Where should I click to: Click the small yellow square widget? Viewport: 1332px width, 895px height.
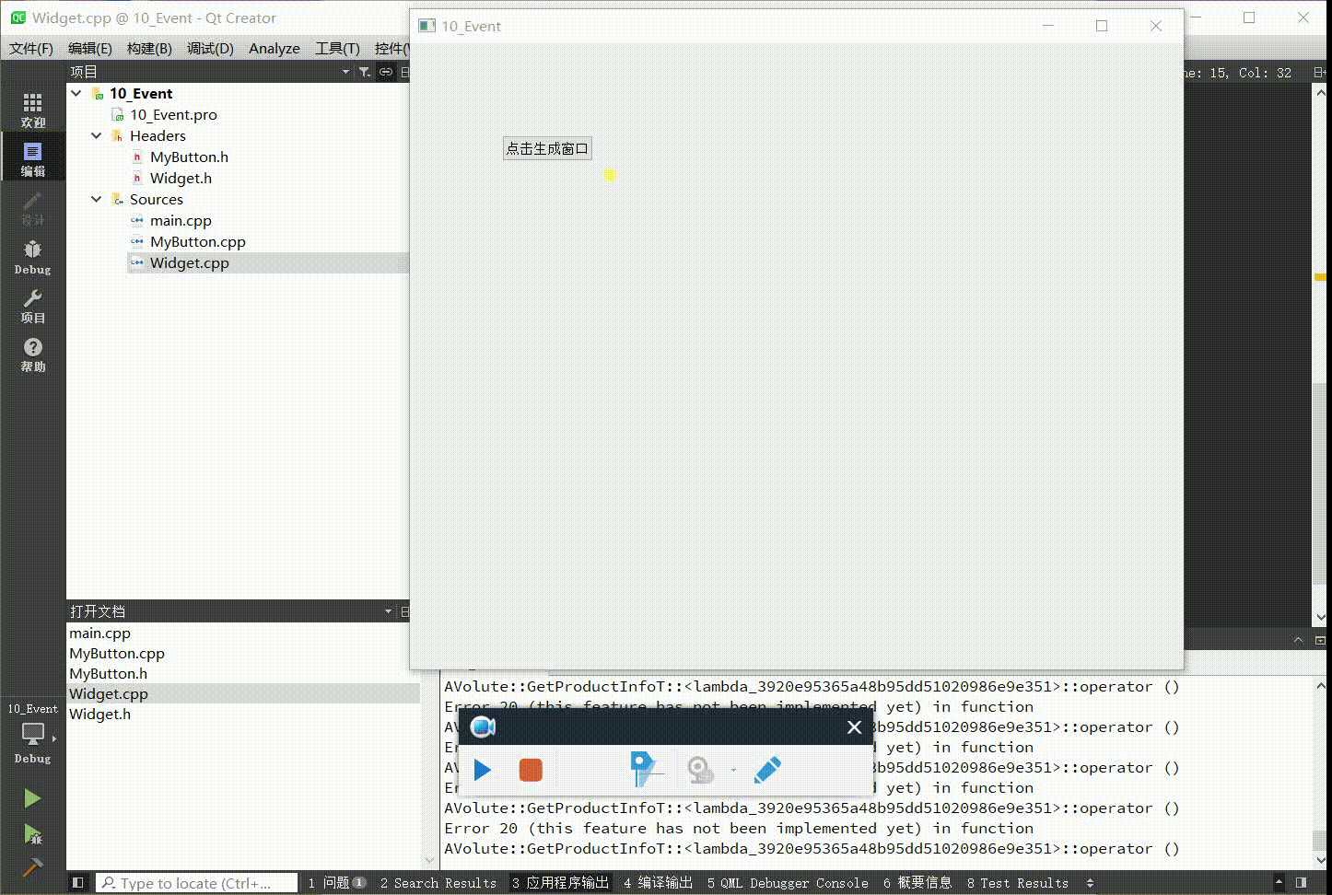pos(609,174)
